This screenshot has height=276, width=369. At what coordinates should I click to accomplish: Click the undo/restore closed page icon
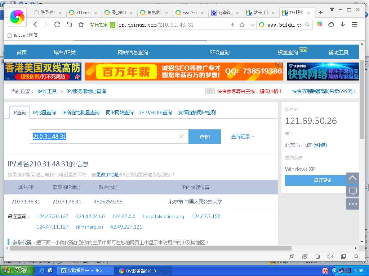[69, 24]
